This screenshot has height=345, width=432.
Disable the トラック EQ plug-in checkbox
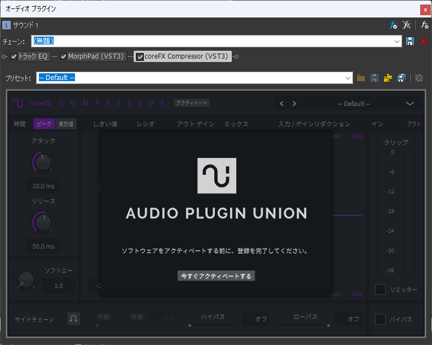(x=14, y=56)
